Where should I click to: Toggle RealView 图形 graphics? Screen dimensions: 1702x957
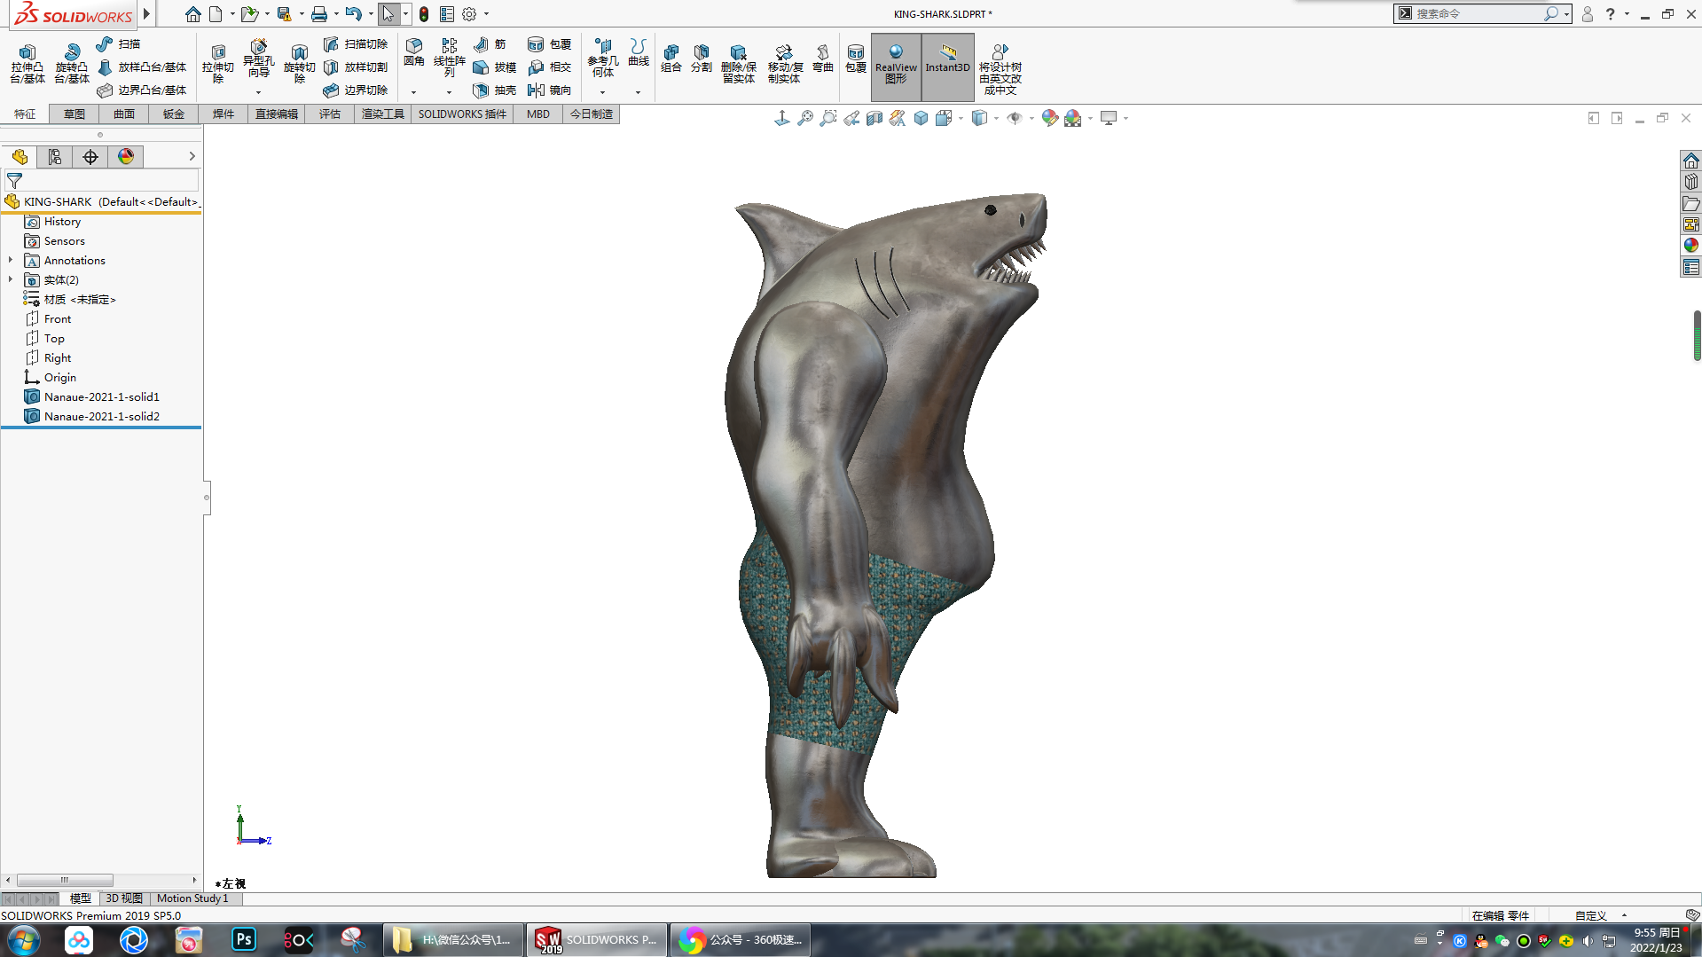[x=896, y=66]
